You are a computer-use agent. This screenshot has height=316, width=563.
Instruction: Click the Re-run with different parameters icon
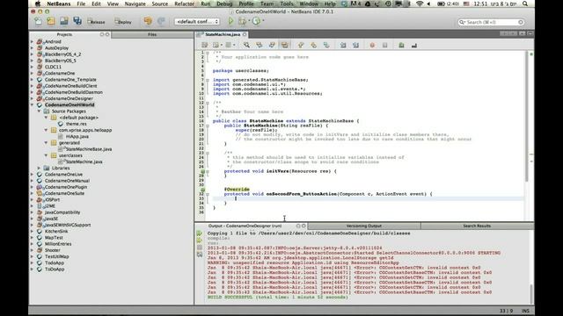click(200, 241)
